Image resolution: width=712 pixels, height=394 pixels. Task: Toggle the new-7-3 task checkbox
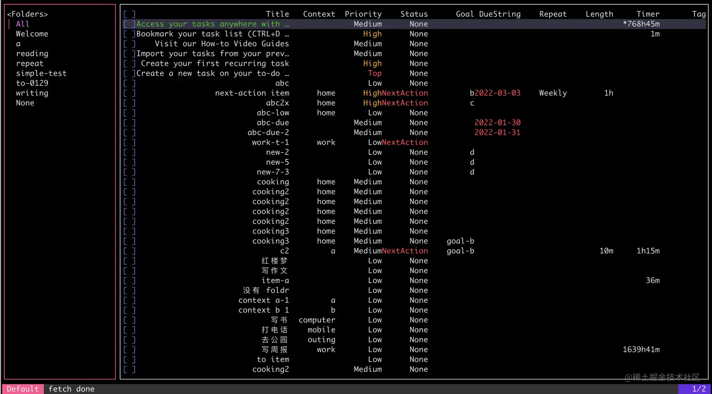click(129, 172)
